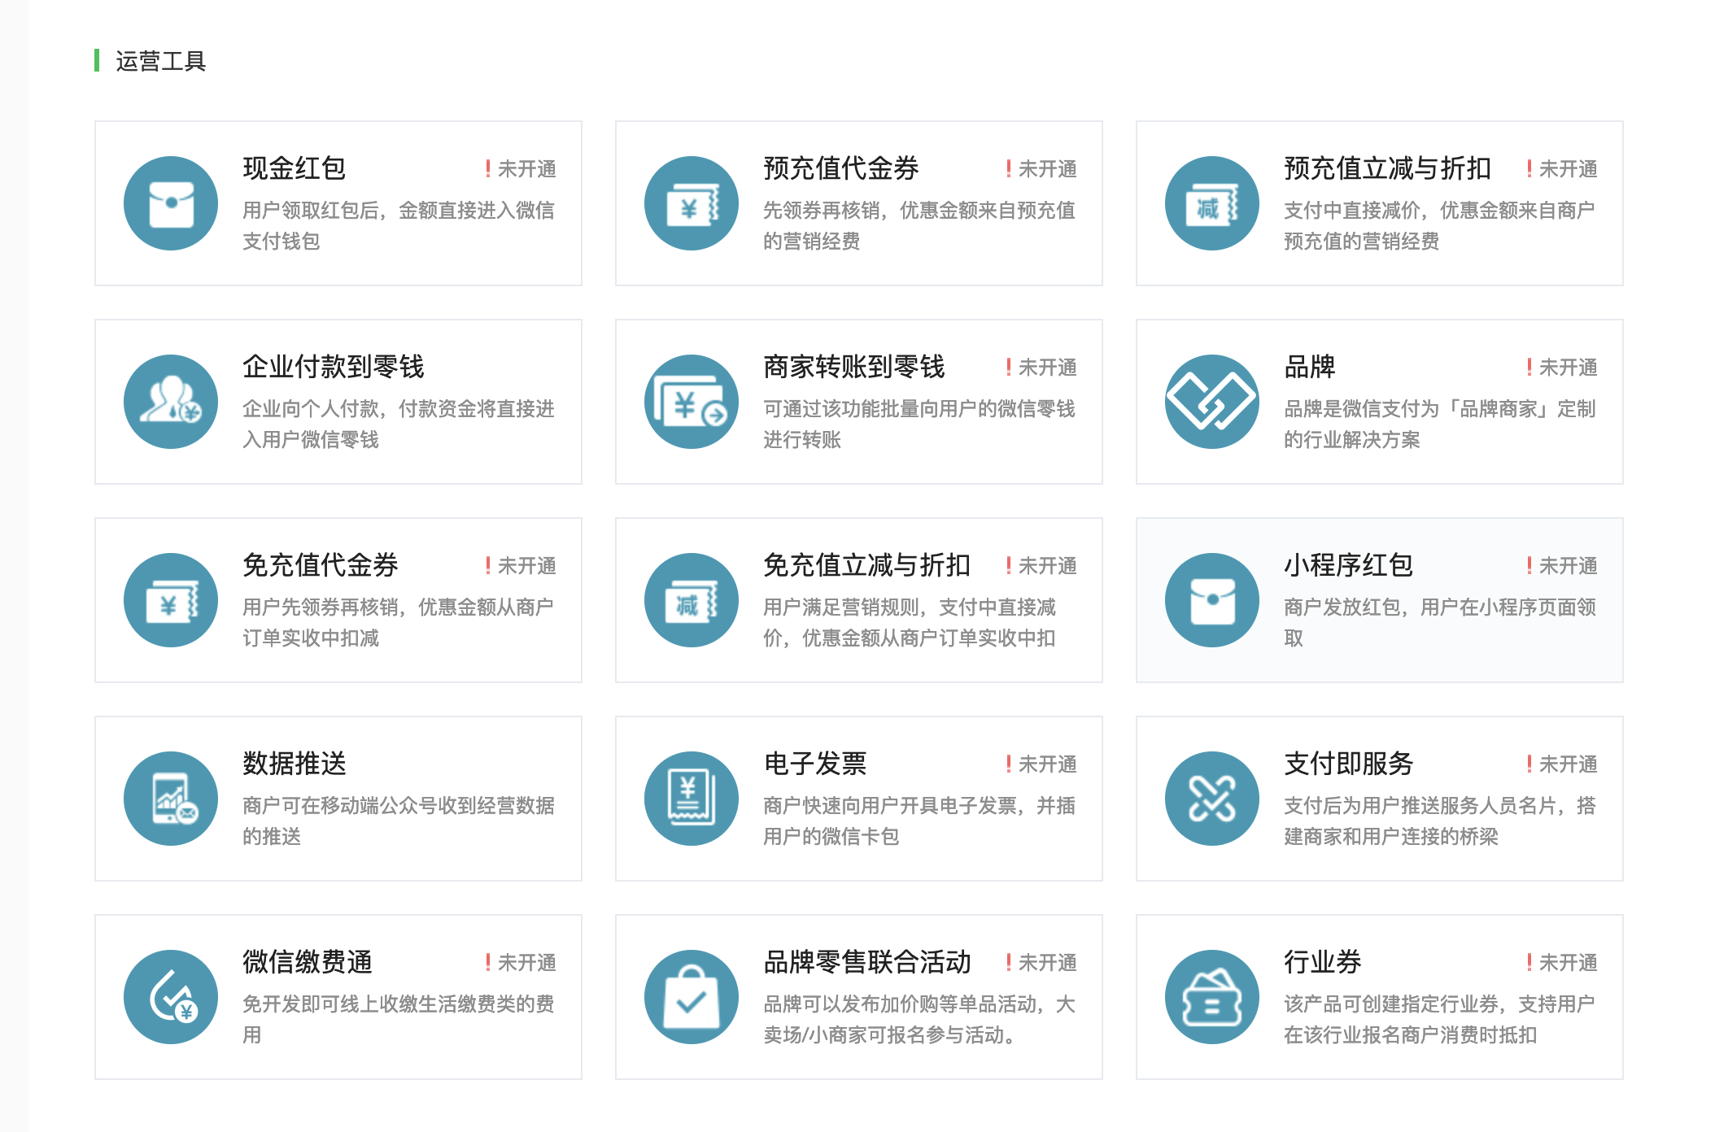The width and height of the screenshot is (1715, 1132).
Task: Click the 微信缴费通 droplet yen icon
Action: click(171, 997)
